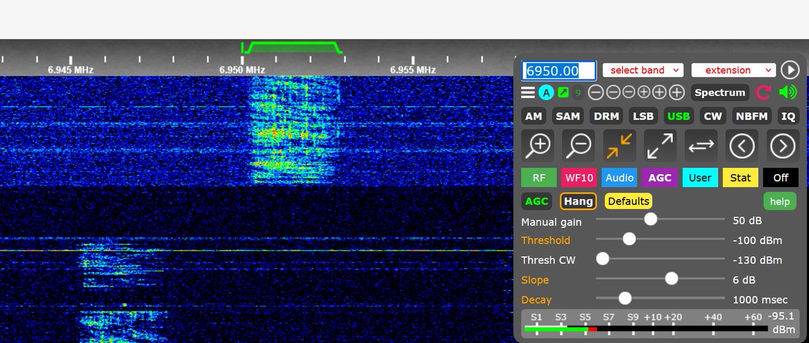The image size is (809, 343).
Task: Select AM demodulation mode
Action: pyautogui.click(x=534, y=116)
